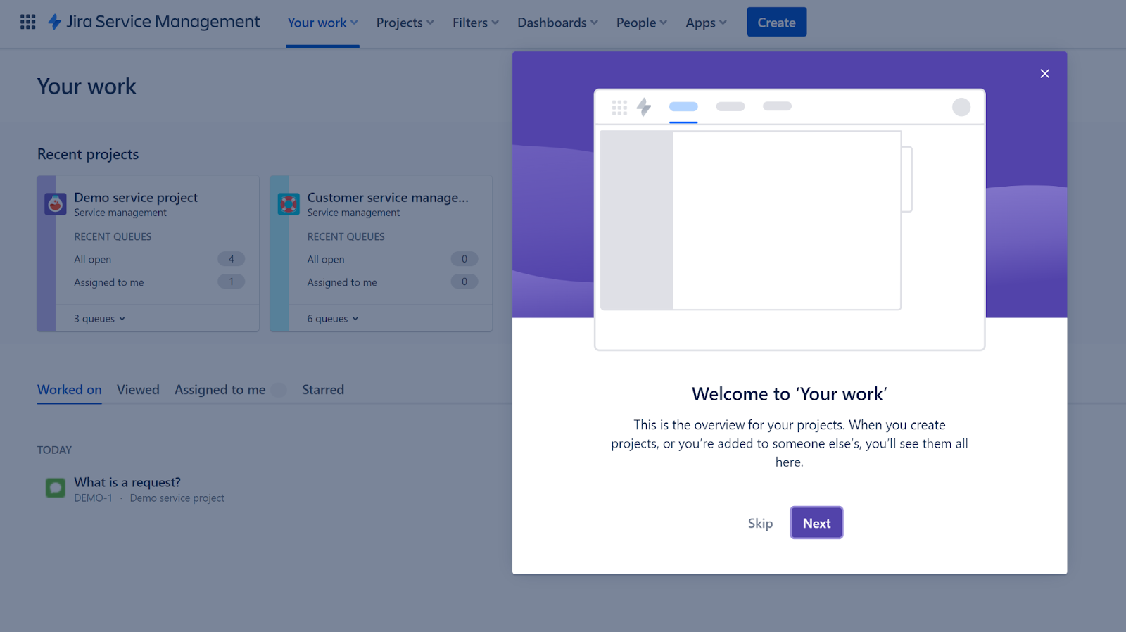Click the Demo service project avatar icon

(x=56, y=204)
